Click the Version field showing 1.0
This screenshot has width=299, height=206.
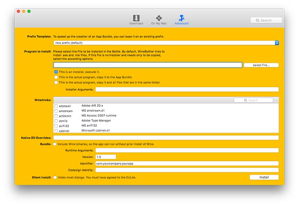[x=106, y=157]
